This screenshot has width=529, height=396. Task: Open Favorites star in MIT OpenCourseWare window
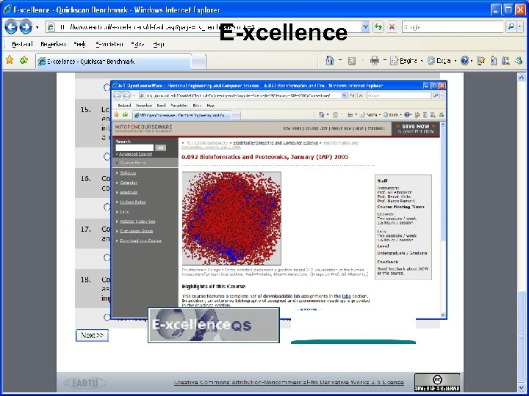116,114
